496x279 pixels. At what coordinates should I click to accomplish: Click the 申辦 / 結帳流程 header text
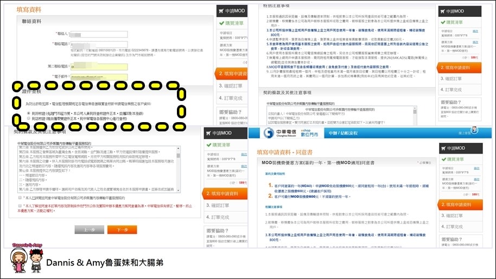click(x=343, y=133)
